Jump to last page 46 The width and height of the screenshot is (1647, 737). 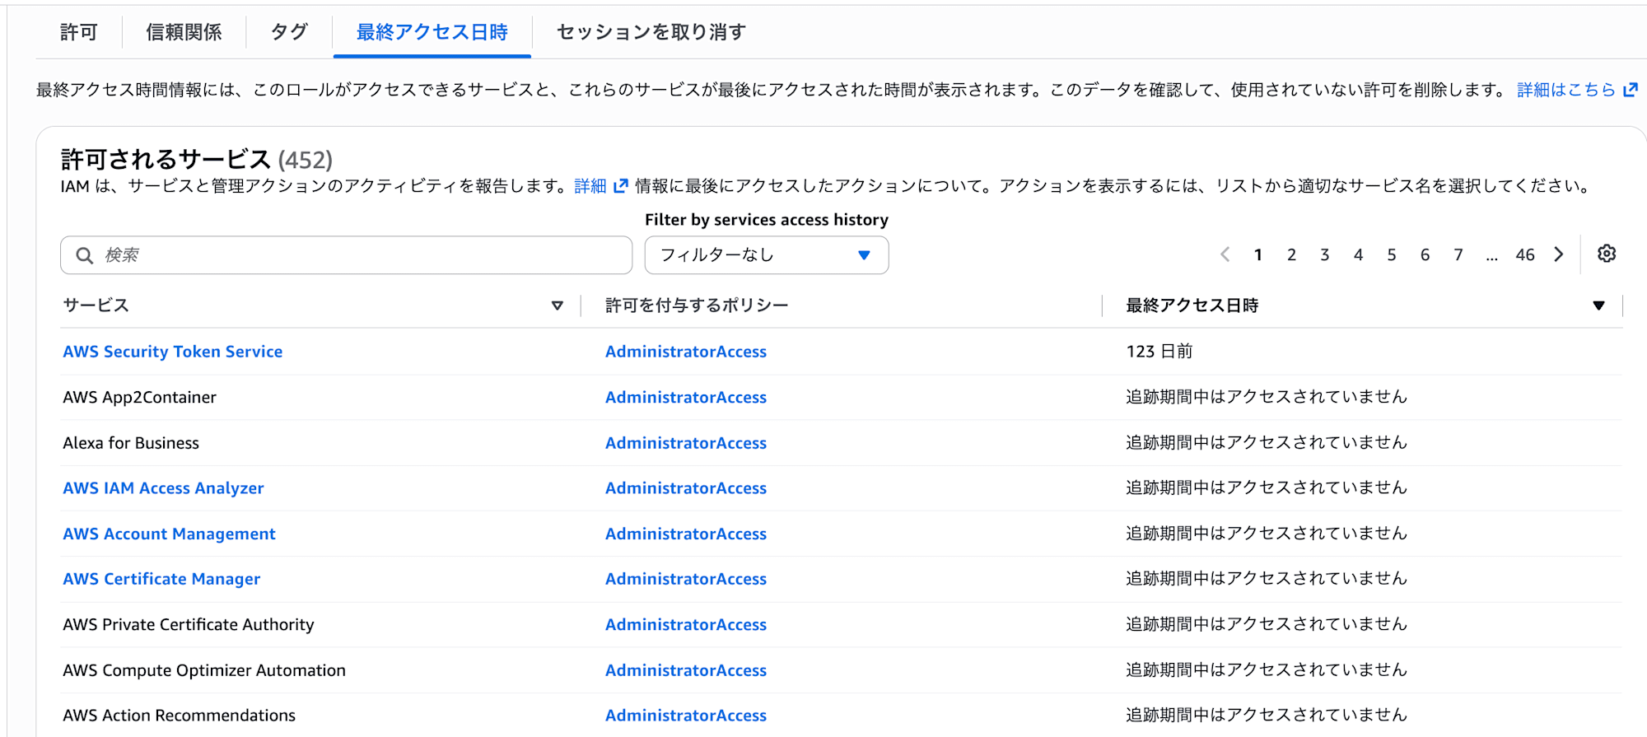pos(1525,255)
